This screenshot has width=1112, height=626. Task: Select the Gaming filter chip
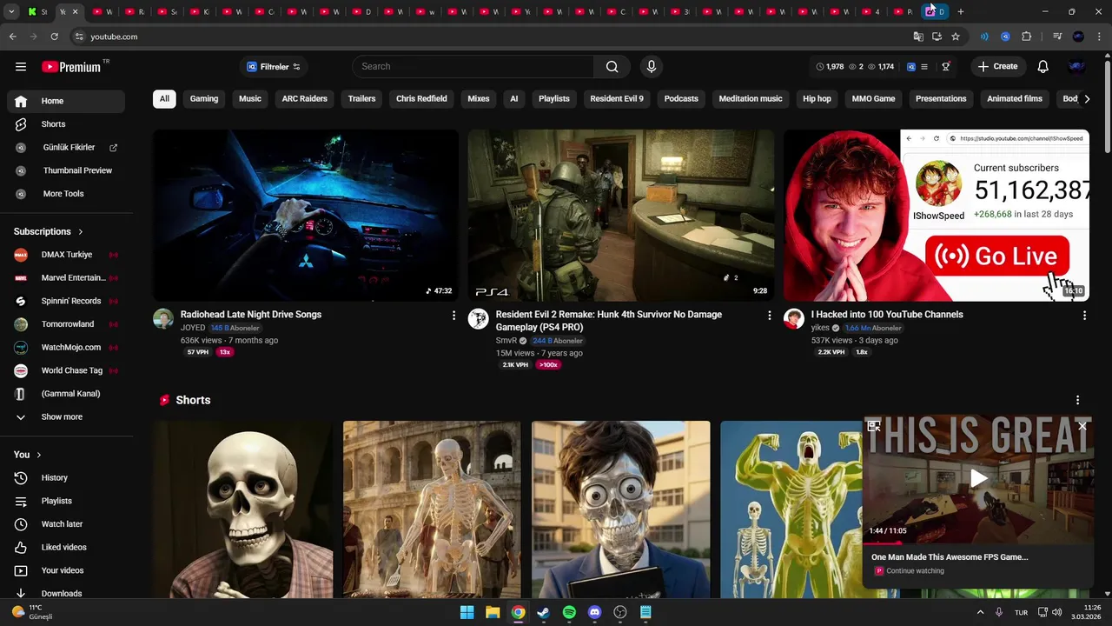click(x=204, y=99)
